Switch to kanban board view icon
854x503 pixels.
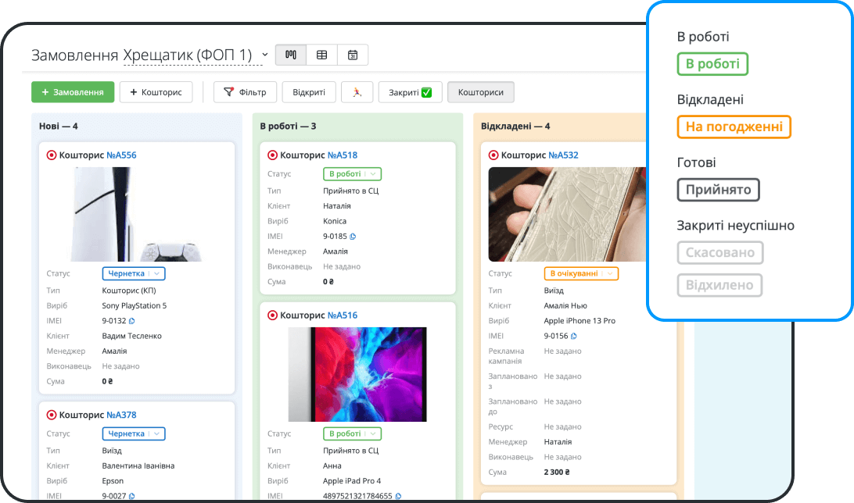(x=291, y=55)
